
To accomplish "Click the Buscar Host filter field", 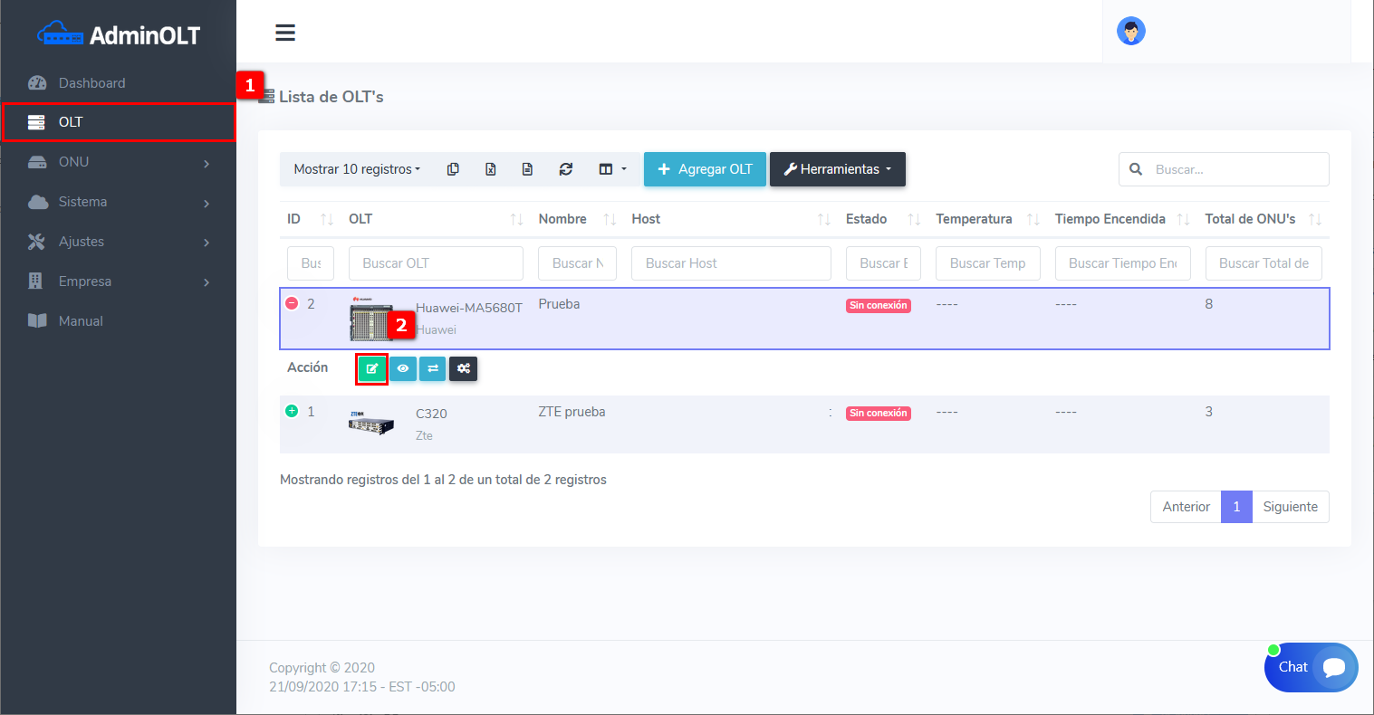I will (730, 263).
